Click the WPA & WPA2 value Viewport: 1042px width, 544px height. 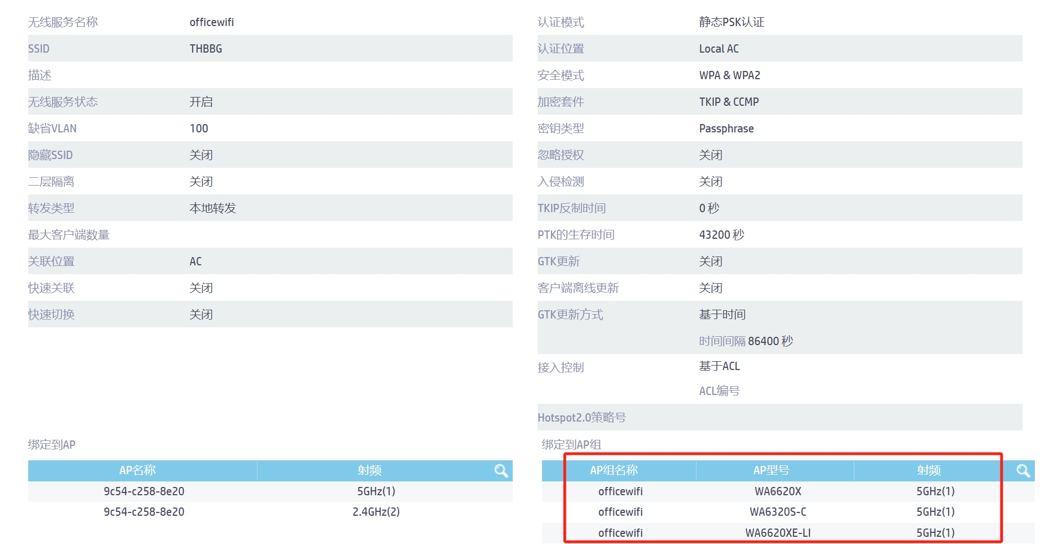(730, 75)
